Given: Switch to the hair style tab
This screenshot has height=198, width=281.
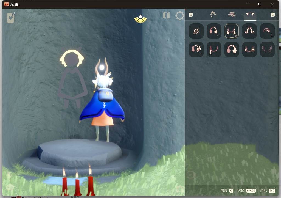Looking at the screenshot, I should [x=213, y=14].
